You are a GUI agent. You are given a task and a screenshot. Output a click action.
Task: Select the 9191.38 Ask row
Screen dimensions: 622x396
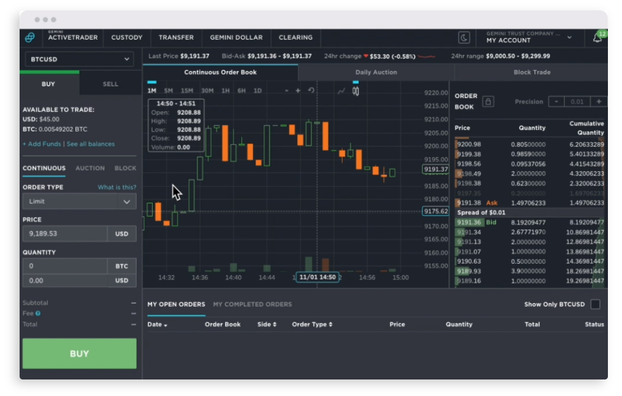pos(529,203)
